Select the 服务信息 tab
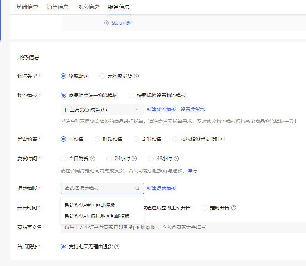Image resolution: width=306 pixels, height=266 pixels. (119, 7)
